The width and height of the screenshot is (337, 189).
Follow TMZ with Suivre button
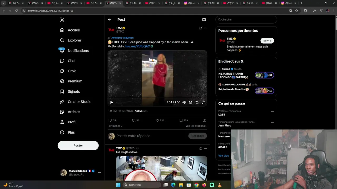click(267, 41)
